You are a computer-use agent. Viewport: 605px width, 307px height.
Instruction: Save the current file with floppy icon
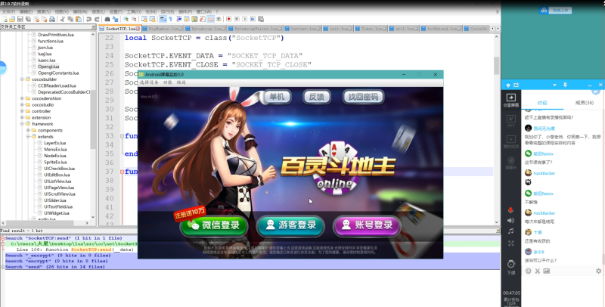(x=20, y=19)
